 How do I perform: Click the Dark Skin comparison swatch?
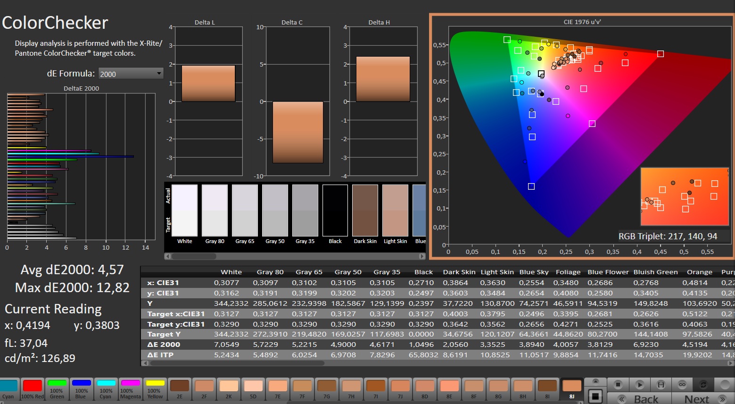pos(365,210)
